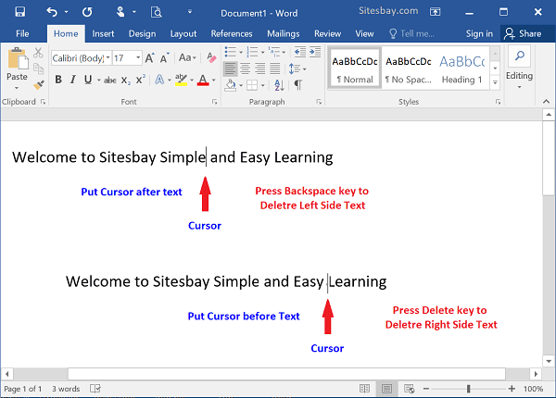This screenshot has width=556, height=398.
Task: Open Line and Paragraph Spacing
Action: coord(295,68)
